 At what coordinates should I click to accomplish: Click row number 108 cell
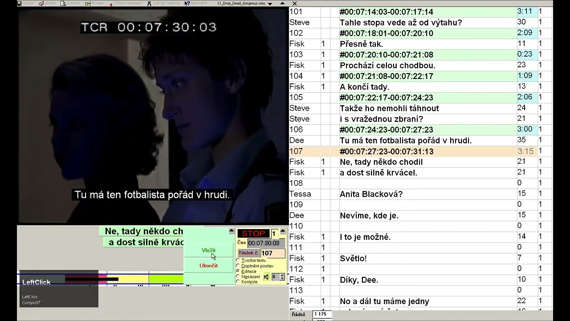(x=305, y=183)
